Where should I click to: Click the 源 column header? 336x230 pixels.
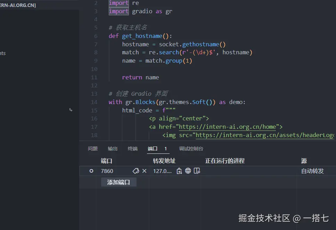(304, 161)
